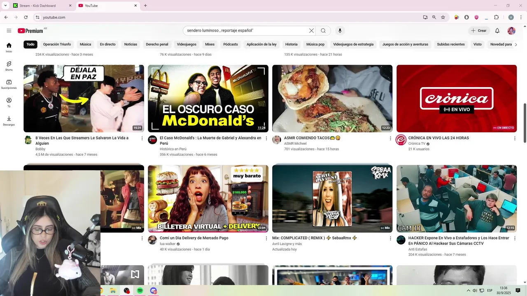Screen dimensions: 527x296
Task: Click the Crear button
Action: tap(479, 30)
